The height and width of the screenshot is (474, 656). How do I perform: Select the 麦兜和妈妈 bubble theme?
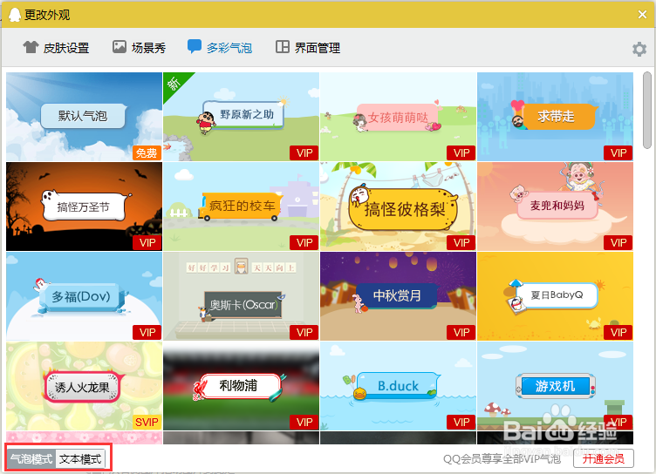(555, 207)
